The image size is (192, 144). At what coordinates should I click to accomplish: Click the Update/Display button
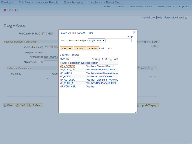pyautogui.click(x=148, y=105)
